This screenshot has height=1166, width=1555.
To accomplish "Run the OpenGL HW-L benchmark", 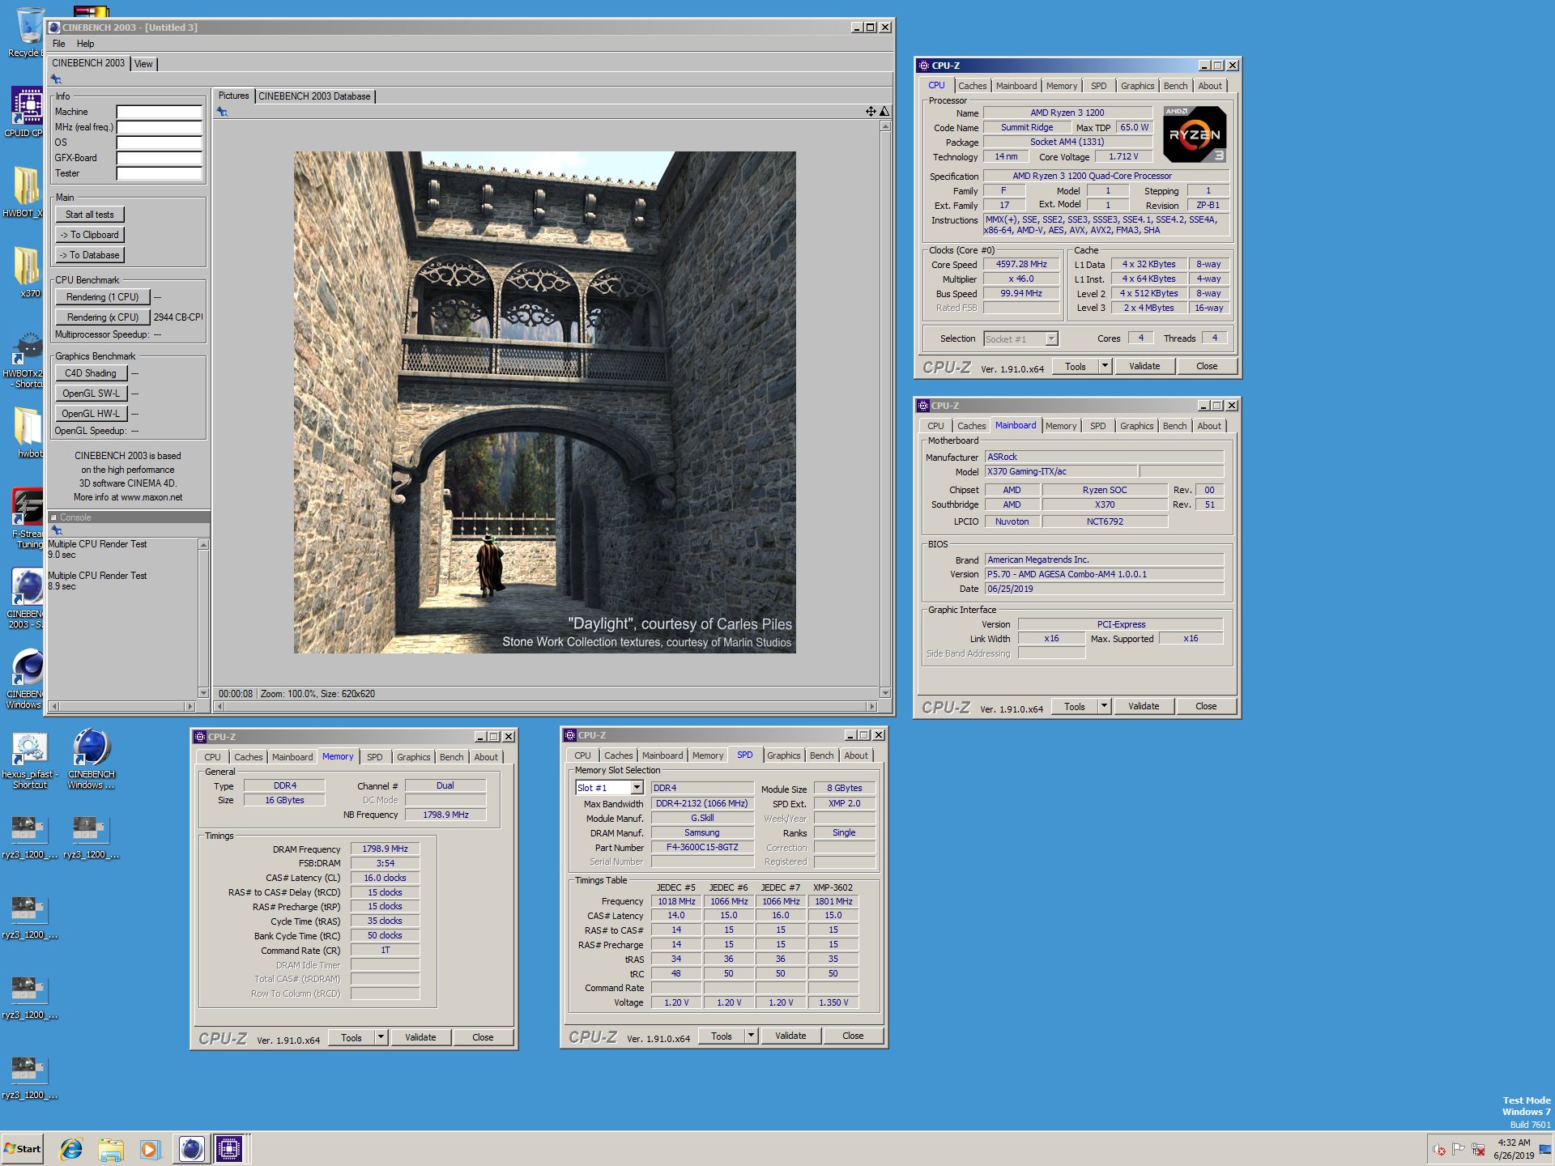I will coord(91,414).
